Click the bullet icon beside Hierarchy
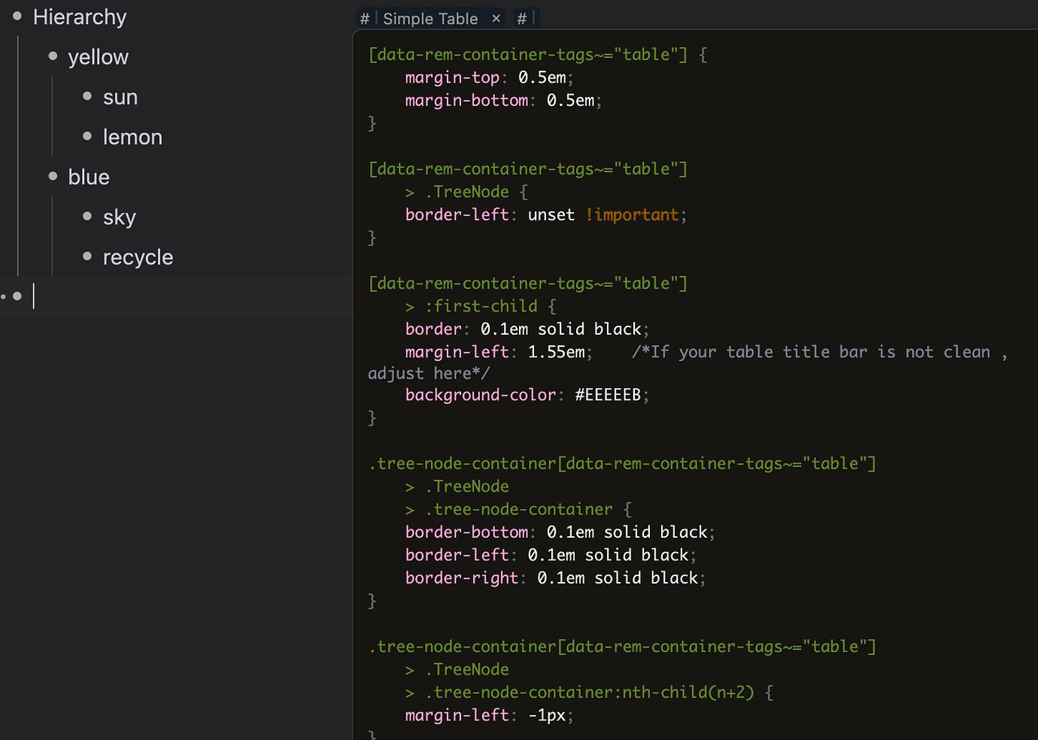 [x=17, y=15]
